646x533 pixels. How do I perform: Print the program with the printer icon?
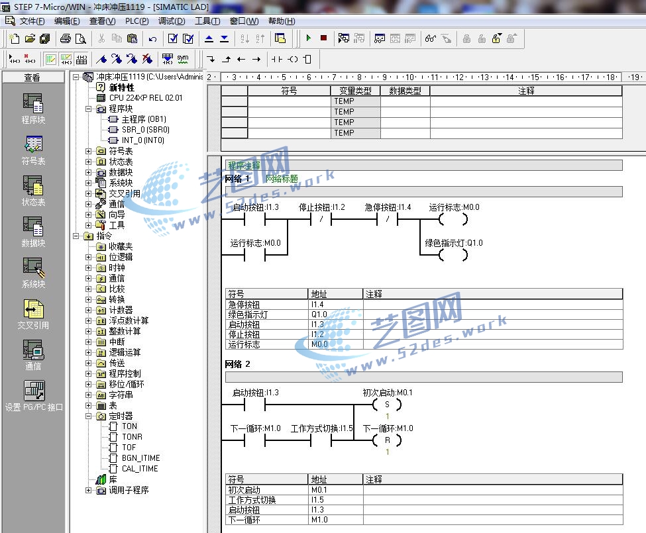click(x=65, y=38)
